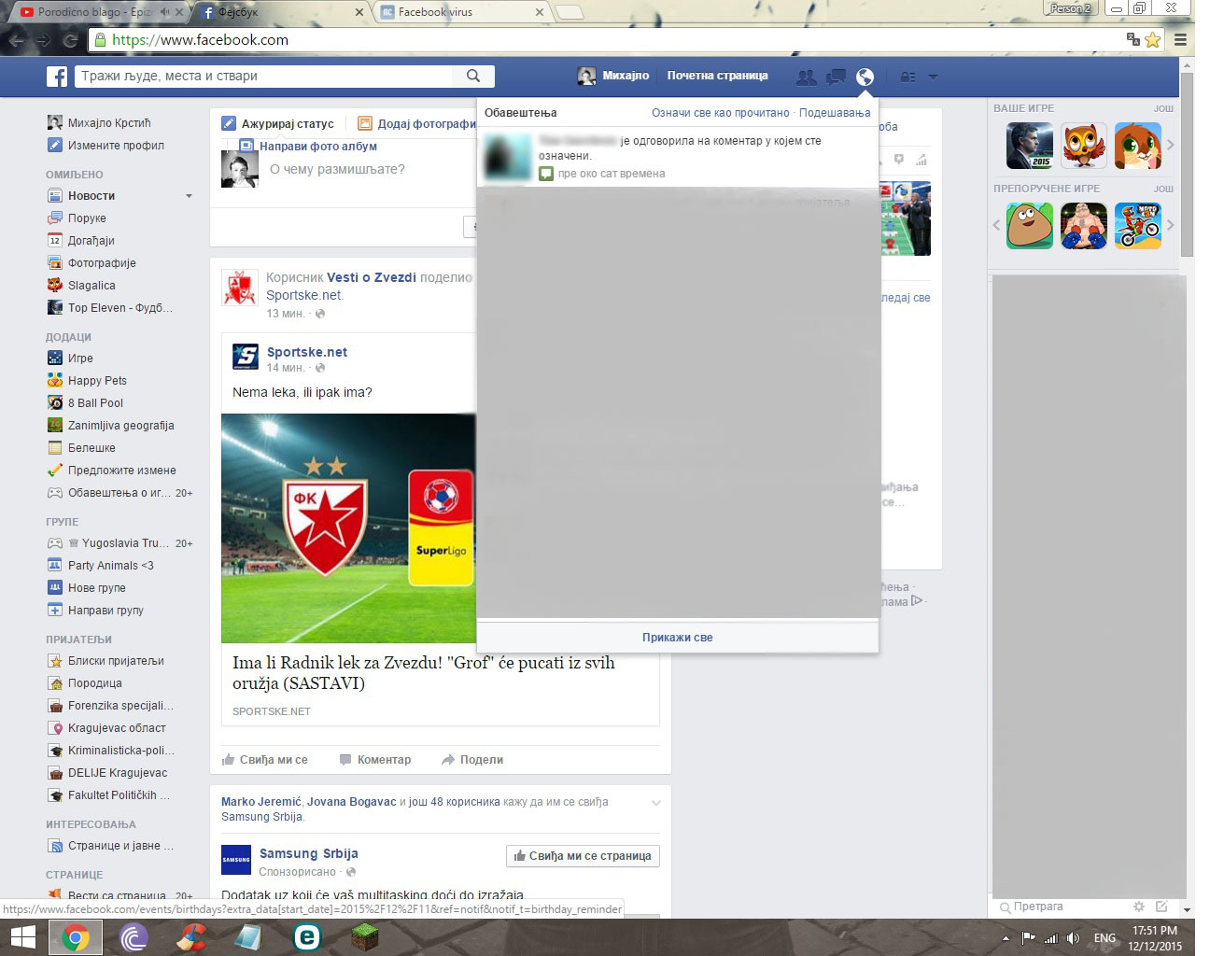The width and height of the screenshot is (1210, 956).
Task: Open DELIJE Kragujevac list
Action: (107, 773)
